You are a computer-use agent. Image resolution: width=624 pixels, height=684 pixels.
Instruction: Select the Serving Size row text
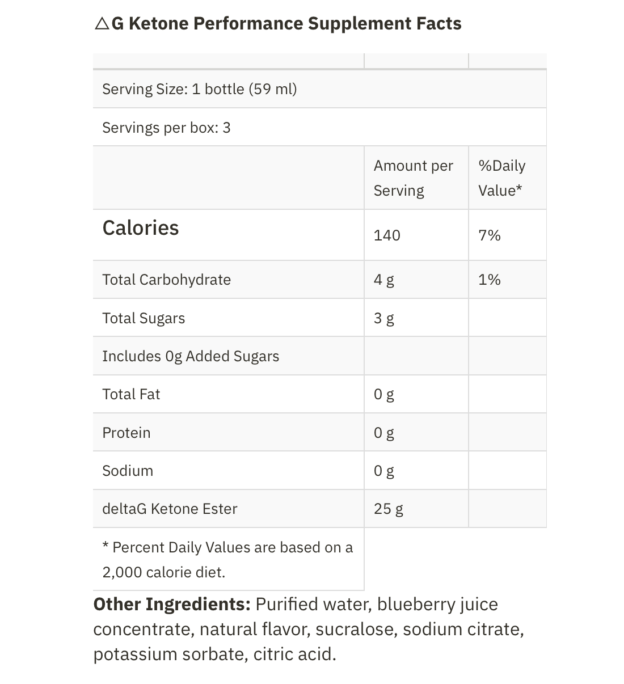point(200,89)
